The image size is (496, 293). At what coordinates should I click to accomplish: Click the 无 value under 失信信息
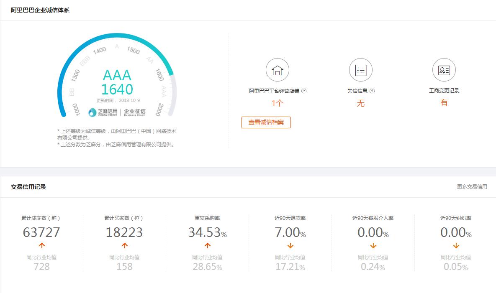coord(361,103)
